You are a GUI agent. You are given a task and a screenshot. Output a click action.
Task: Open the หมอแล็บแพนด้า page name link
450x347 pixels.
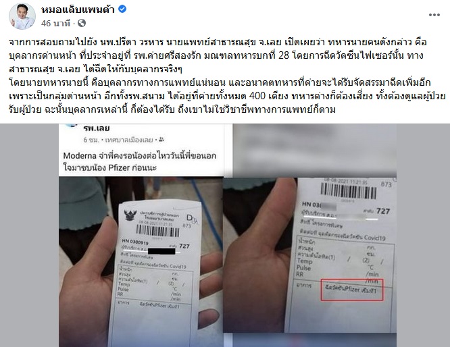(78, 9)
